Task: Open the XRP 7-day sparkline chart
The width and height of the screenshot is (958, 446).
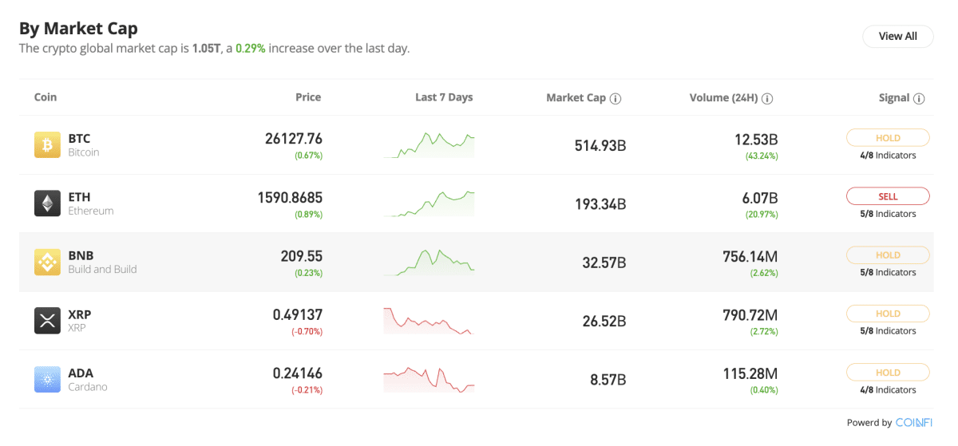Action: (429, 321)
